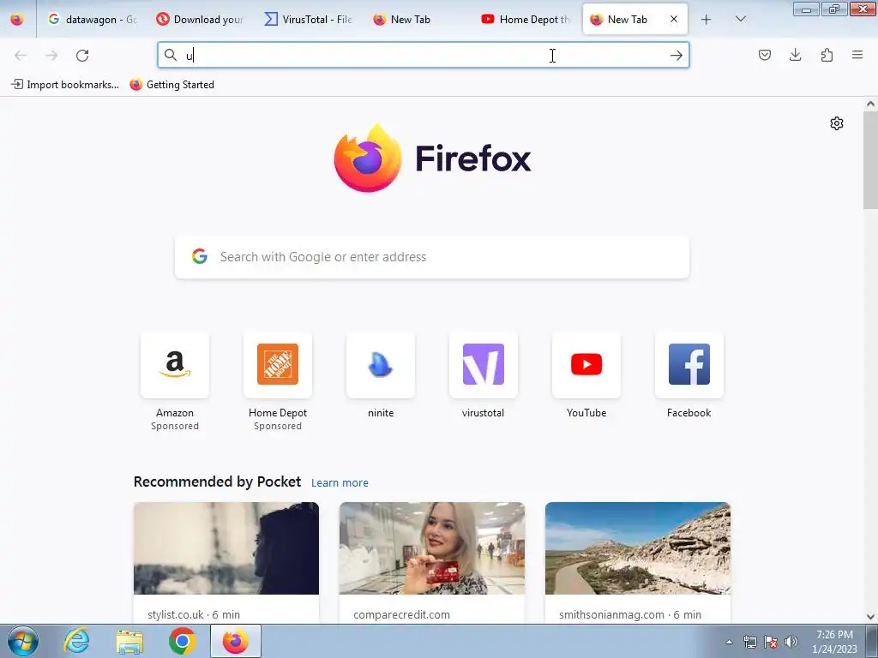Click the page scrollbar up arrow
Image resolution: width=878 pixels, height=658 pixels.
[x=870, y=104]
